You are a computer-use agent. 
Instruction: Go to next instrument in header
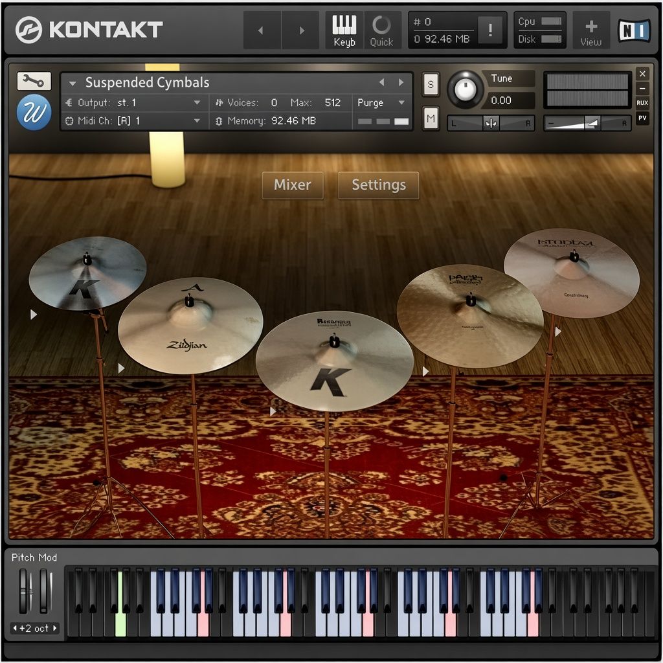(301, 30)
